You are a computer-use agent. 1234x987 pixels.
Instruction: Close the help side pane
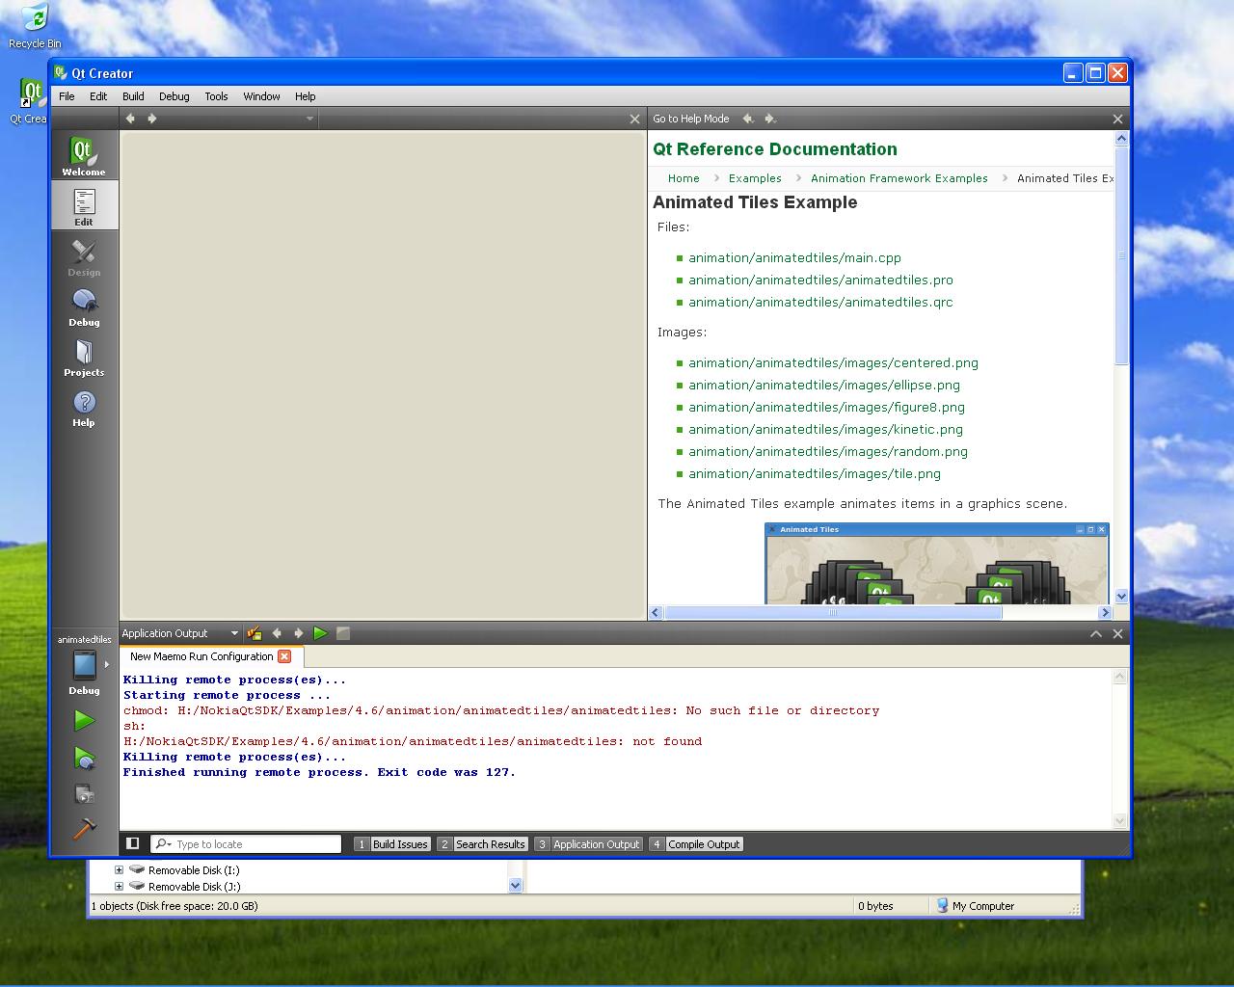pos(1117,119)
